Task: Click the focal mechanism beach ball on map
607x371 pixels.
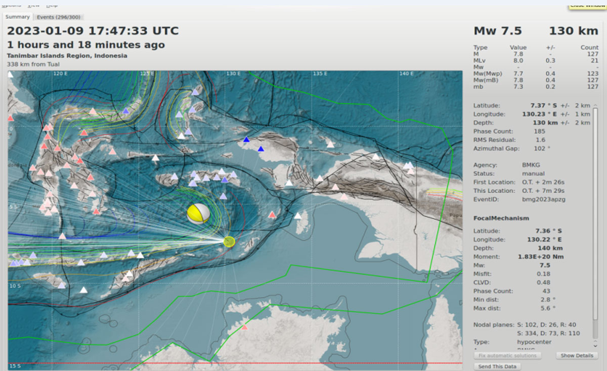Action: click(198, 214)
